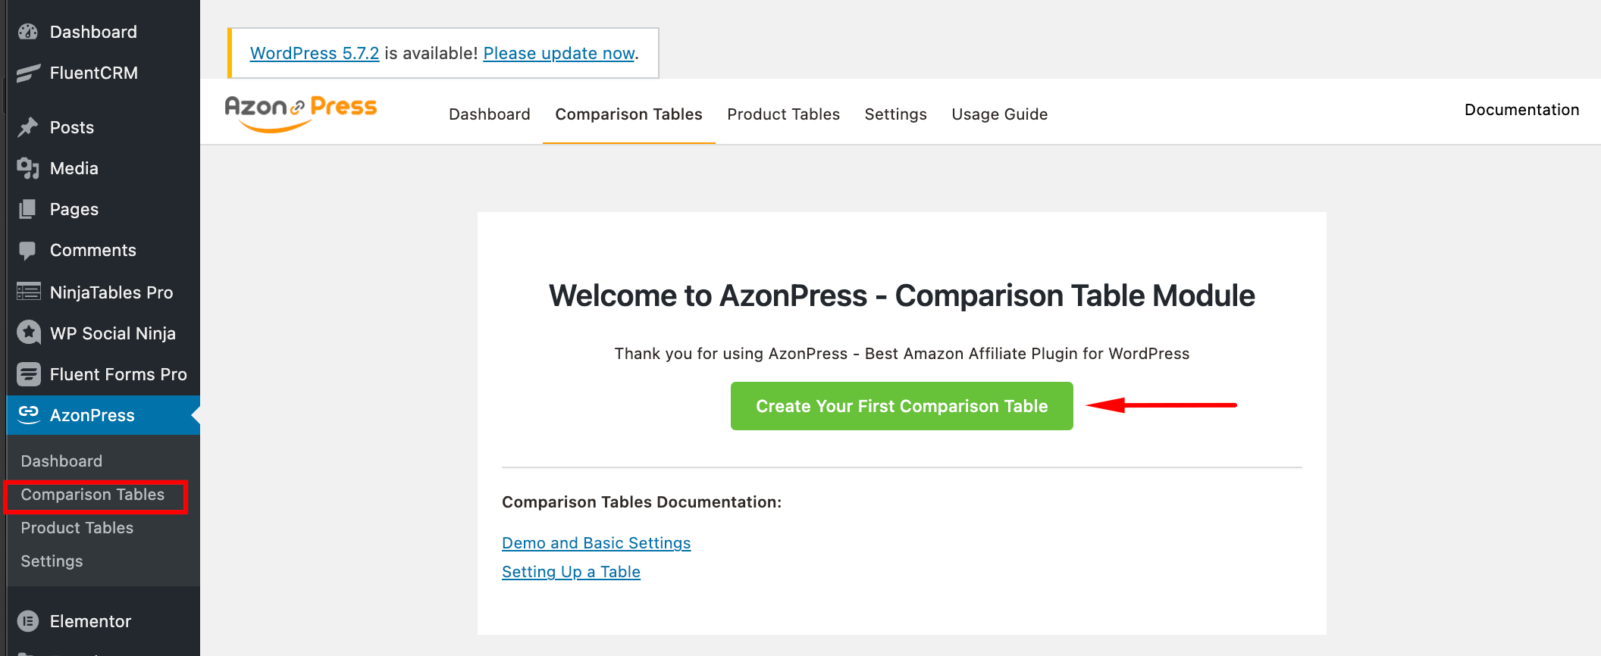Click the Media library icon

point(28,168)
